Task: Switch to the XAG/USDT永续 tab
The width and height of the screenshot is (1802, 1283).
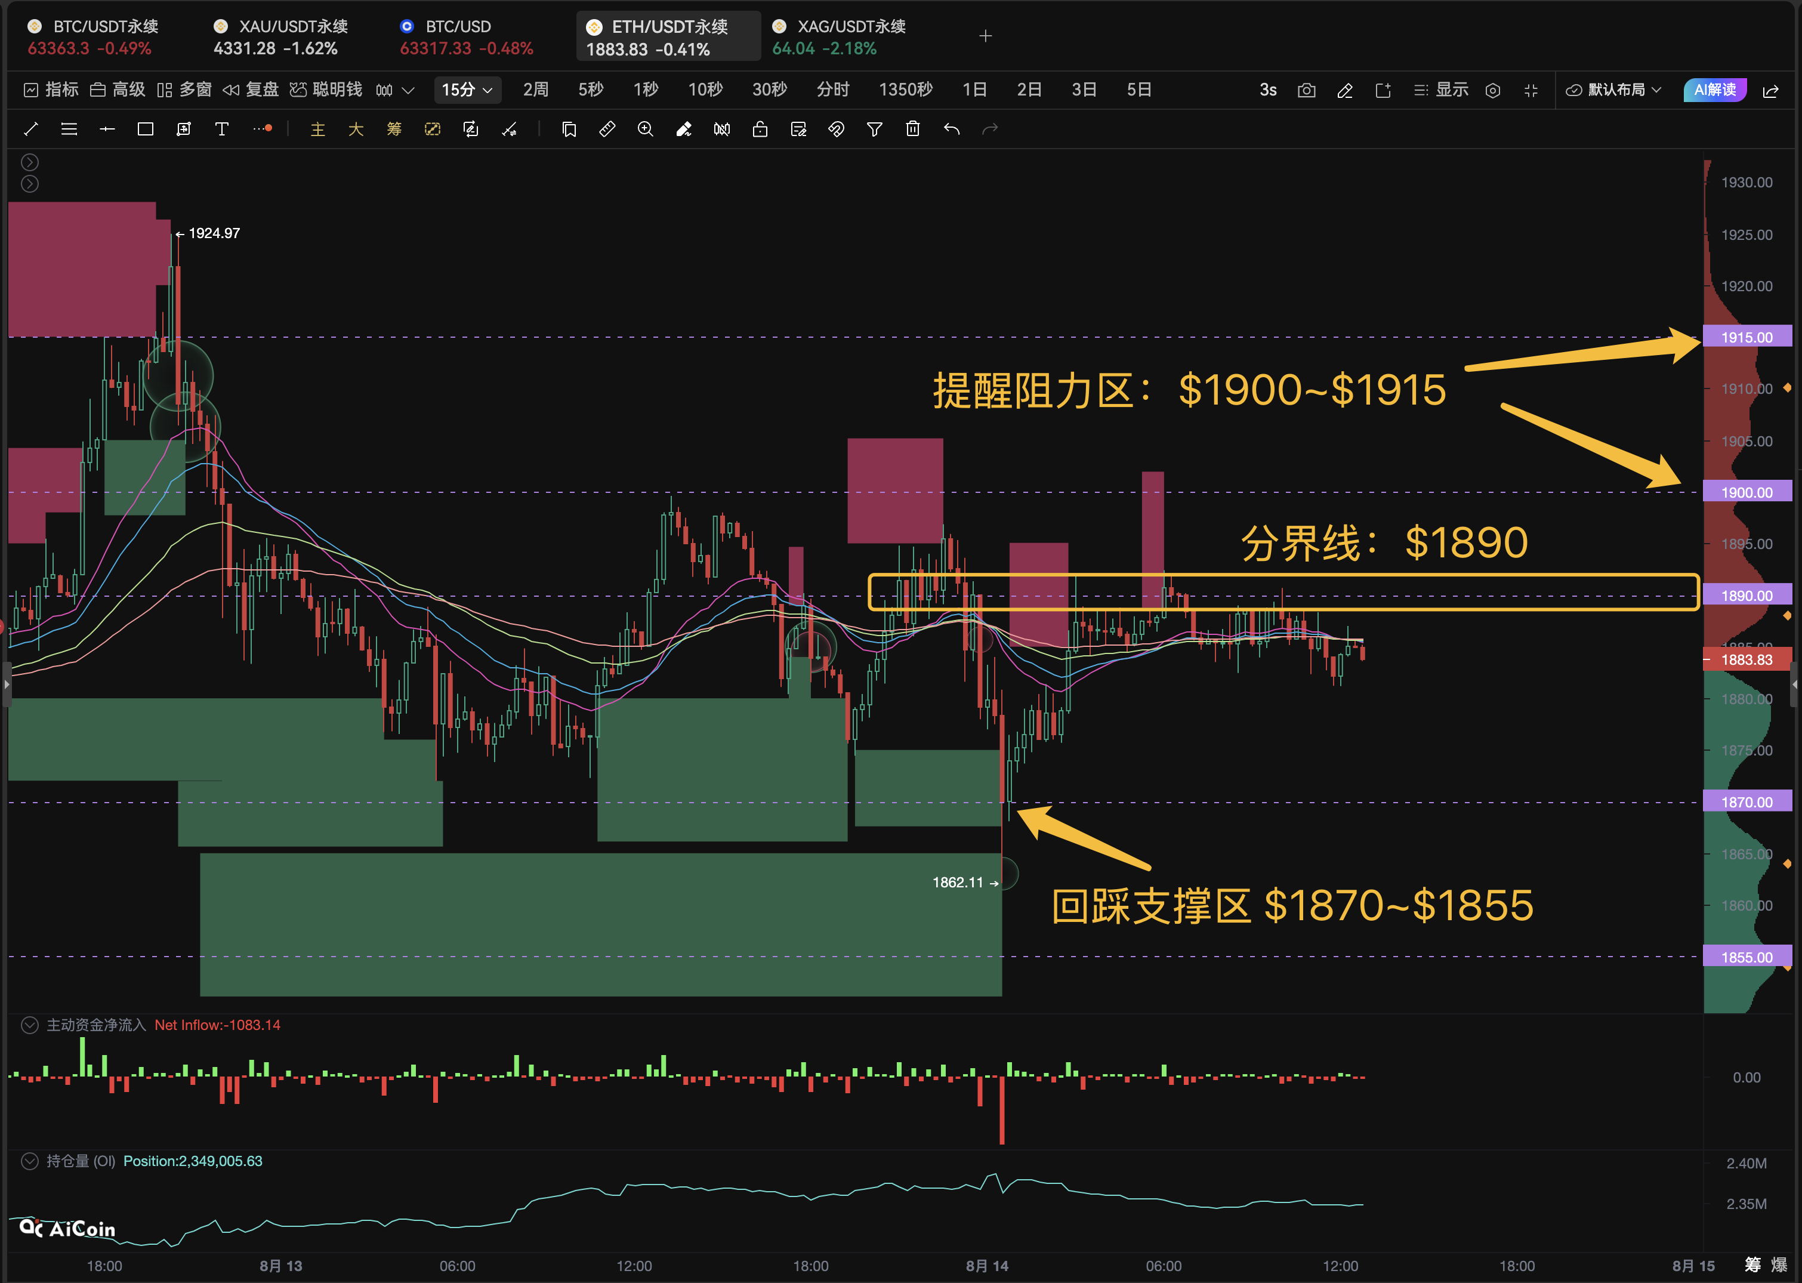Action: click(839, 37)
